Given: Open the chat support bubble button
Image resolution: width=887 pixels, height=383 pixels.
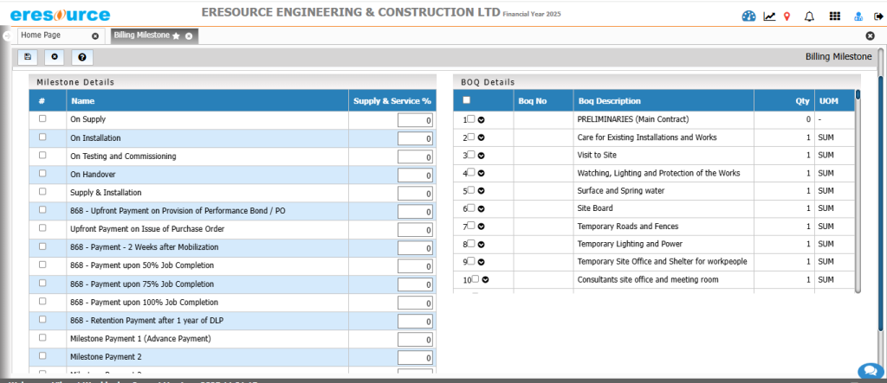Looking at the screenshot, I should click(x=869, y=370).
